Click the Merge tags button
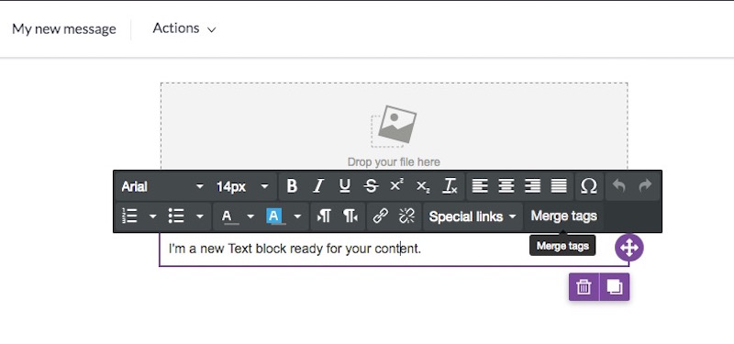734x344 pixels. (563, 216)
